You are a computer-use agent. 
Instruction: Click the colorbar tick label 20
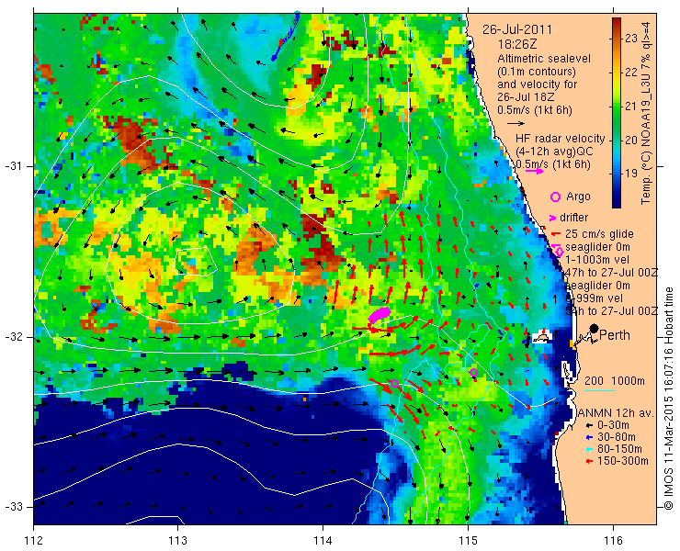pos(631,140)
